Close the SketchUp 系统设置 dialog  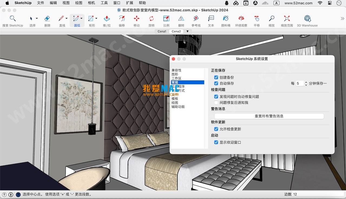(173, 59)
